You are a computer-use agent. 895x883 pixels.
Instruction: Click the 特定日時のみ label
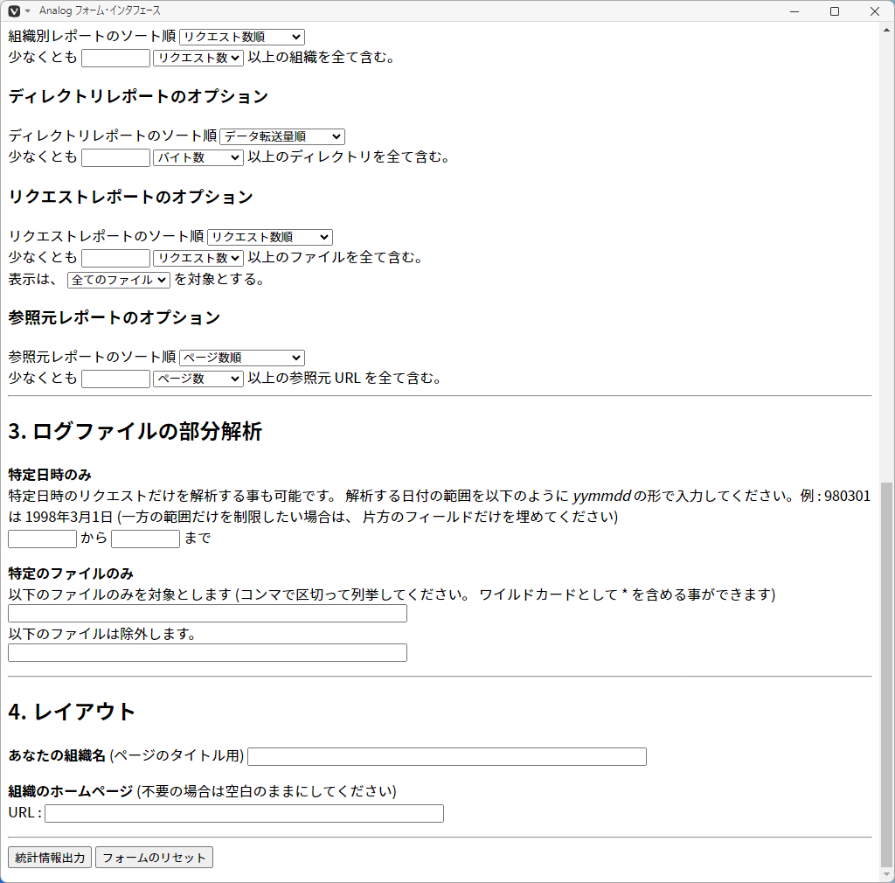click(x=50, y=475)
